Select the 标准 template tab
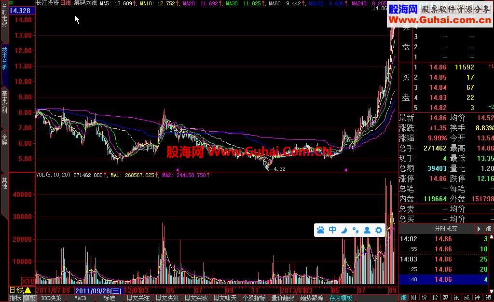494x302 pixels. [109, 298]
